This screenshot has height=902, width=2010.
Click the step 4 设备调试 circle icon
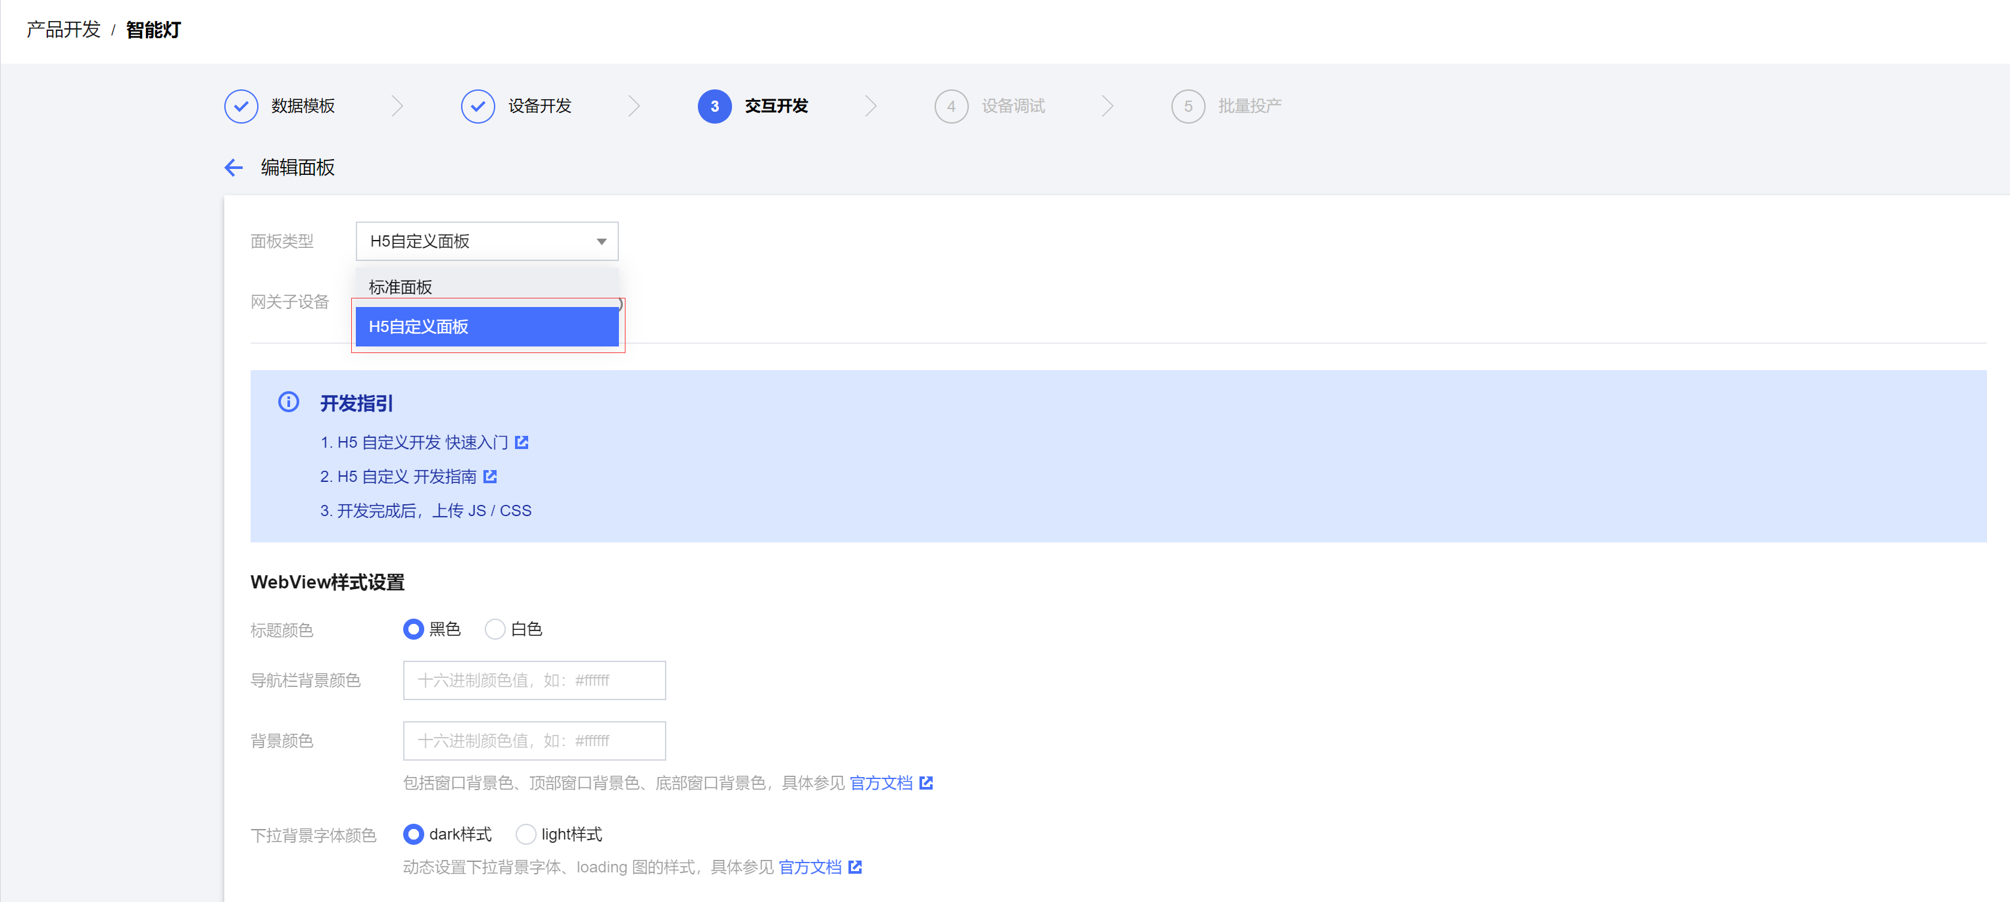[951, 106]
